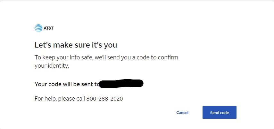The height and width of the screenshot is (129, 274).
Task: Click the "Your code will be sent to" label
Action: (67, 84)
